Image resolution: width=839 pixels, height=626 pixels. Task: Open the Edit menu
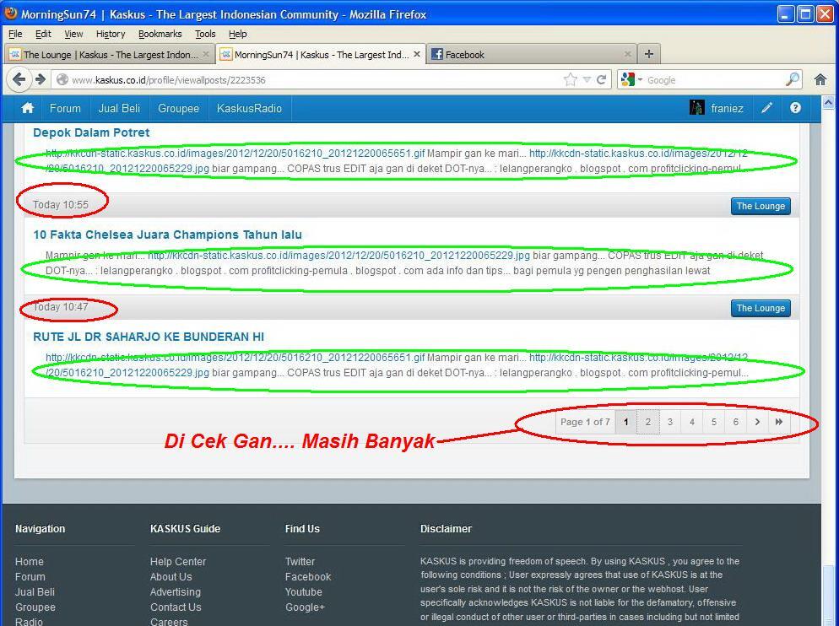(x=43, y=34)
